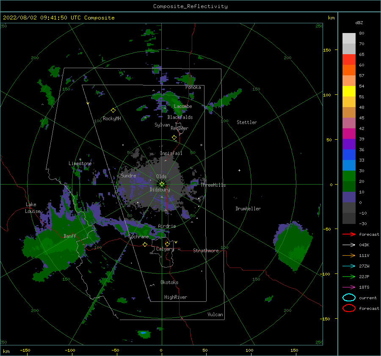Click the Innisfail label
The image size is (381, 356).
click(171, 153)
